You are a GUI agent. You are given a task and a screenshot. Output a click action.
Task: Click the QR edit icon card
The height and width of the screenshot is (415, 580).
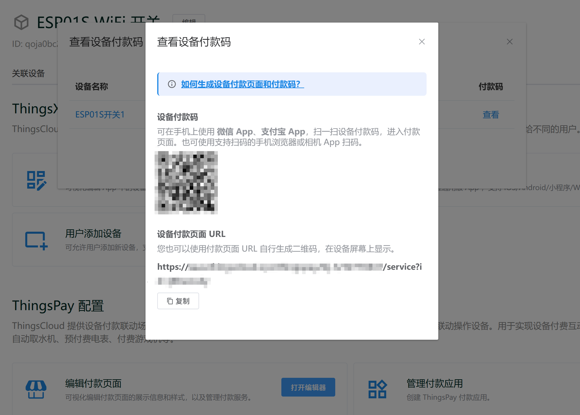[x=37, y=180]
